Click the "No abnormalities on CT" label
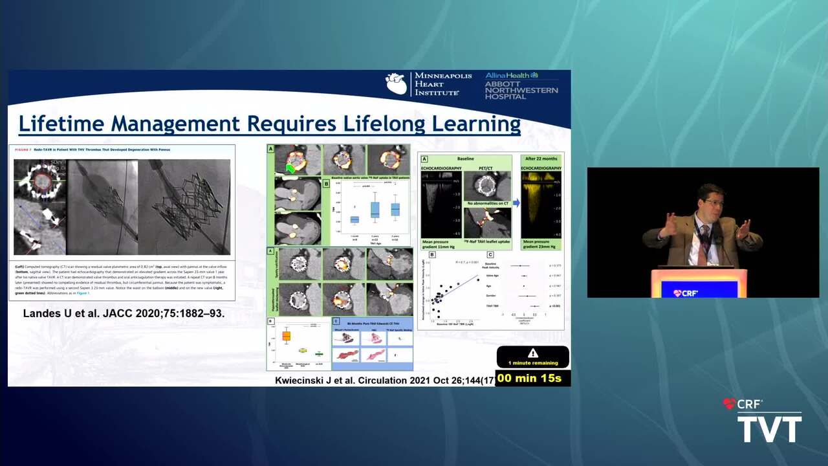Screen dimensions: 828x466 click(488, 203)
